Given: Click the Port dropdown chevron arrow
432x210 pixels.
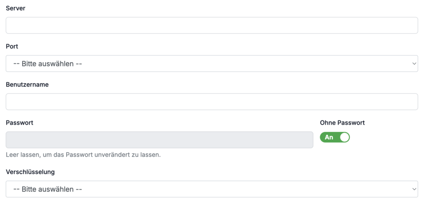Looking at the screenshot, I should [x=413, y=64].
